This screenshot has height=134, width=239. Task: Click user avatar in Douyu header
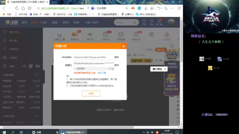[171, 22]
